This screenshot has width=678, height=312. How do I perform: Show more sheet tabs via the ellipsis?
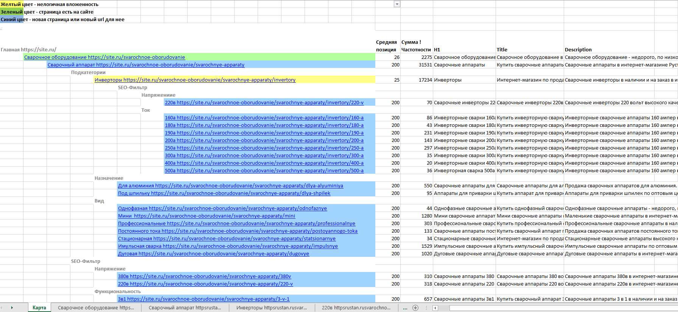click(405, 308)
